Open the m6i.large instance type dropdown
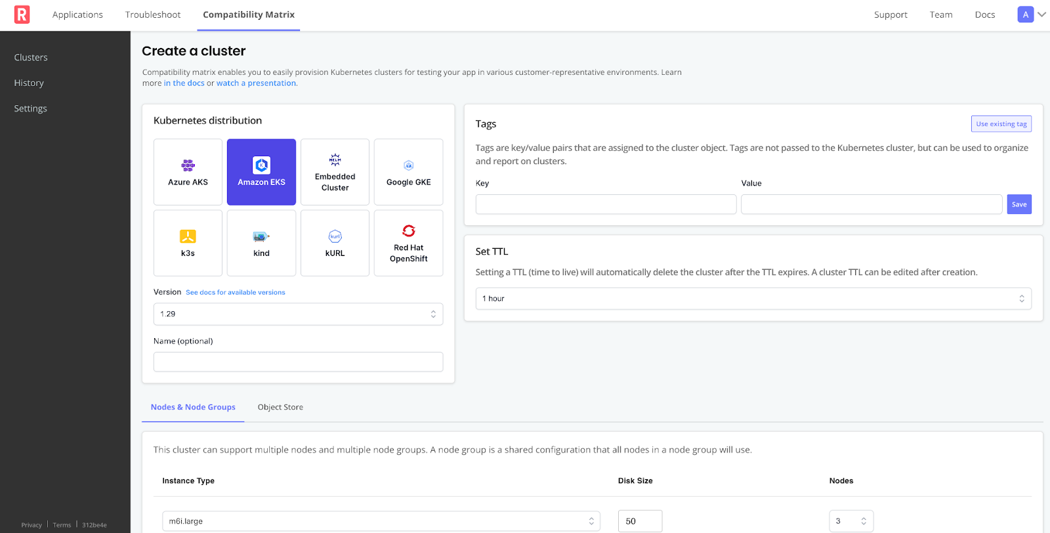 coord(381,521)
